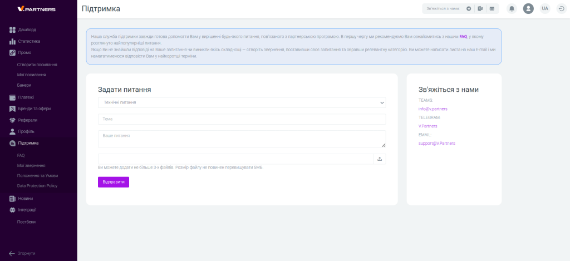The image size is (570, 261).
Task: Click the email envelope icon in the header
Action: coord(492,9)
